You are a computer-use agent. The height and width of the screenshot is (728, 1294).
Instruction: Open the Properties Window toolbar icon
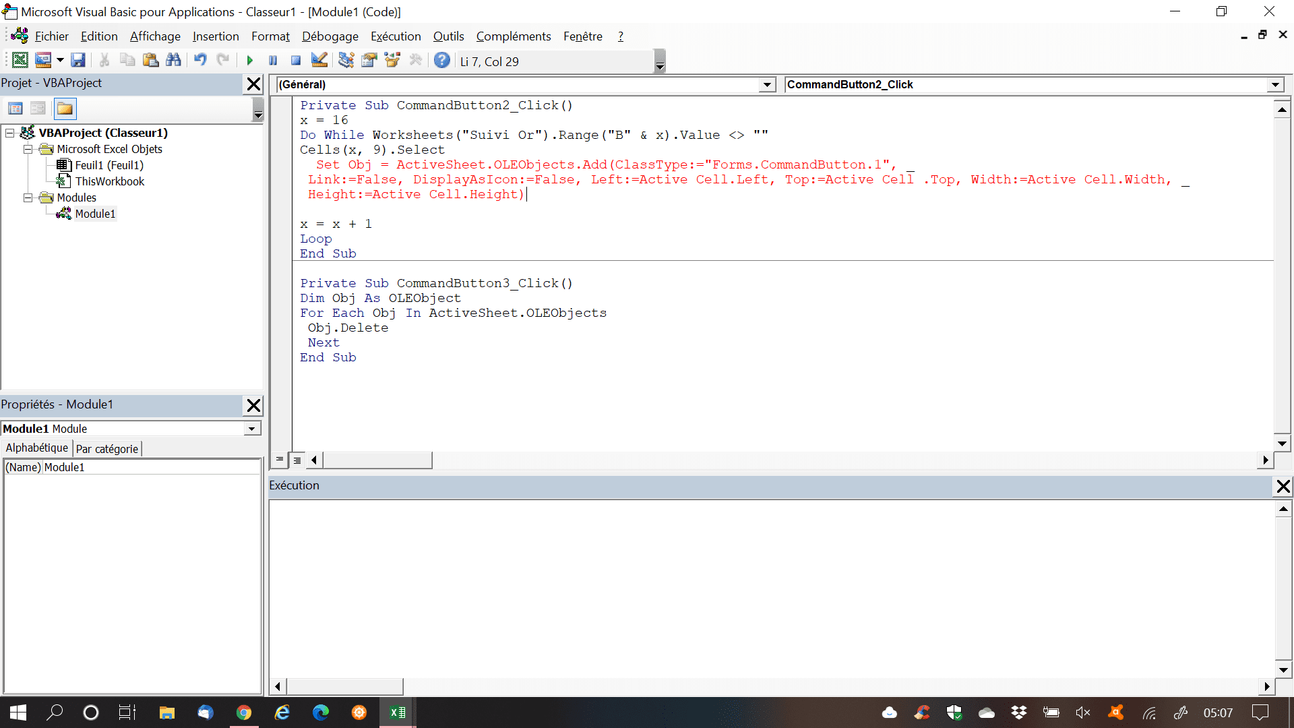(x=369, y=61)
